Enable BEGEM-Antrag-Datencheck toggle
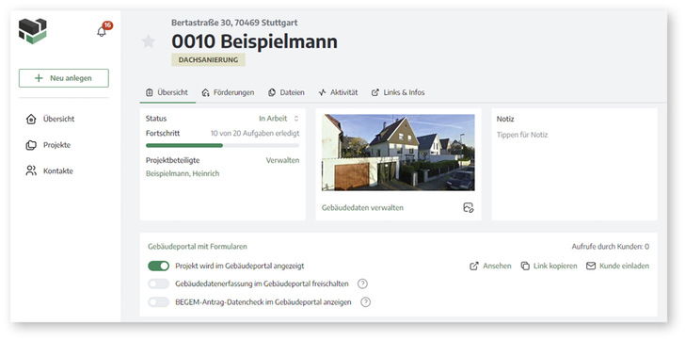Screen dimensions: 685x340 click(x=159, y=302)
